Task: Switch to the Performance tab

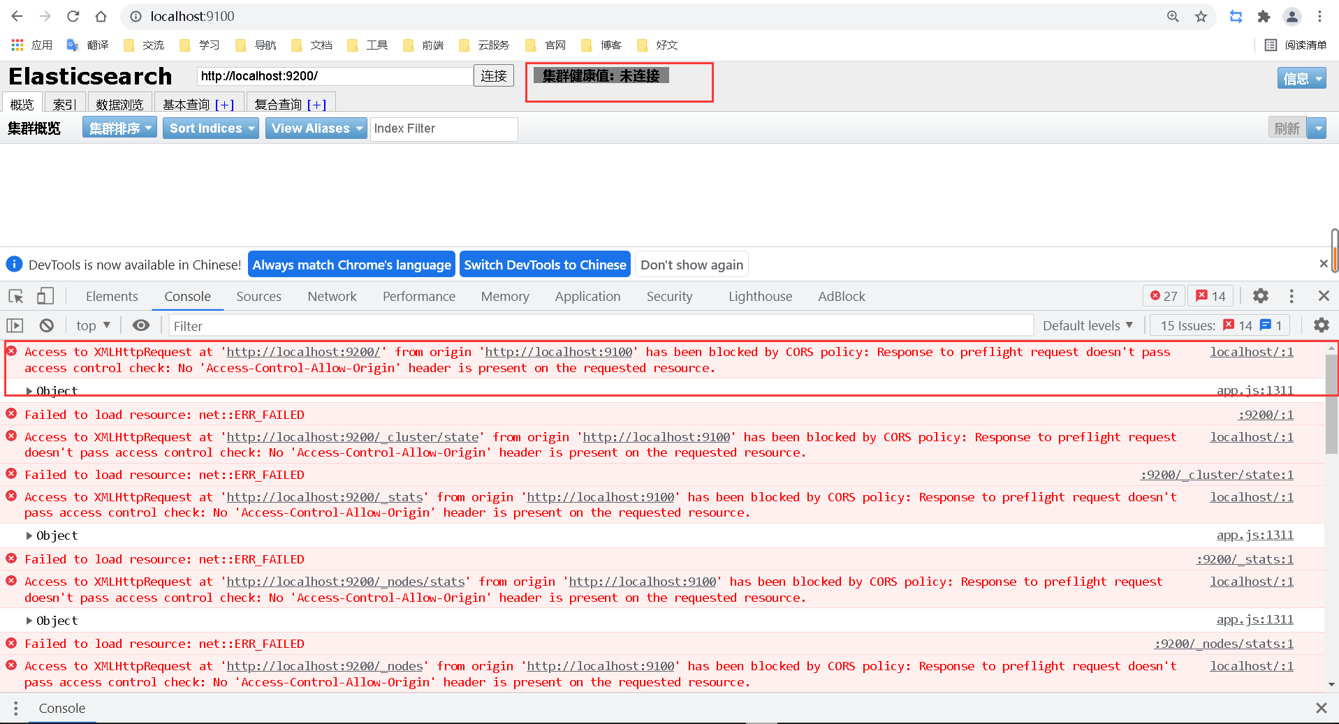Action: [419, 296]
